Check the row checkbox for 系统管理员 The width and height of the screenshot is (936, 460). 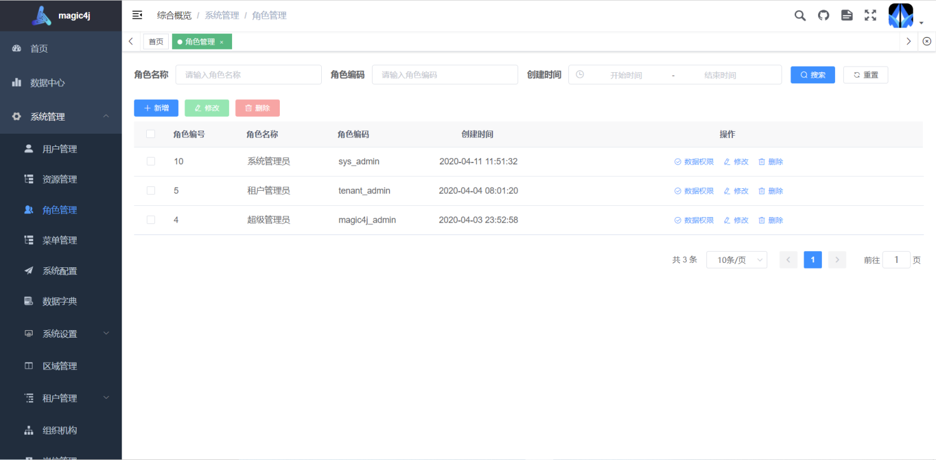(x=151, y=161)
